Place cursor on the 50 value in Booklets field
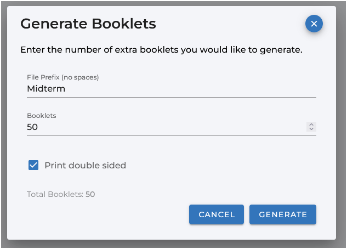Viewport: 347px width, 249px height. 32,127
